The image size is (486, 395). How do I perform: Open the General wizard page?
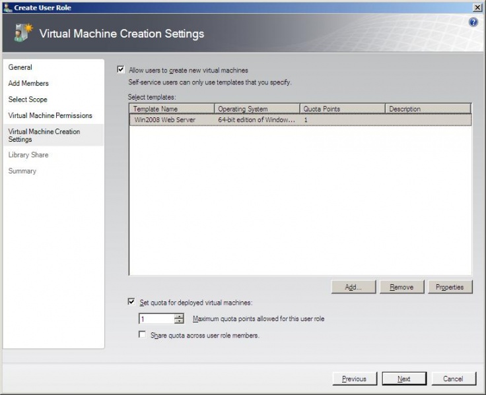tap(20, 67)
